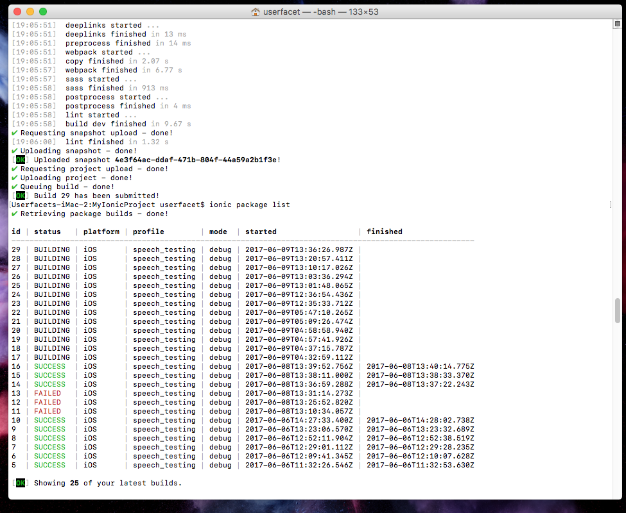
Task: Click the green zoom window button
Action: pyautogui.click(x=43, y=12)
